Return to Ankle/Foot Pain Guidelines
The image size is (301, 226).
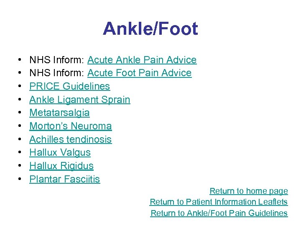click(219, 213)
